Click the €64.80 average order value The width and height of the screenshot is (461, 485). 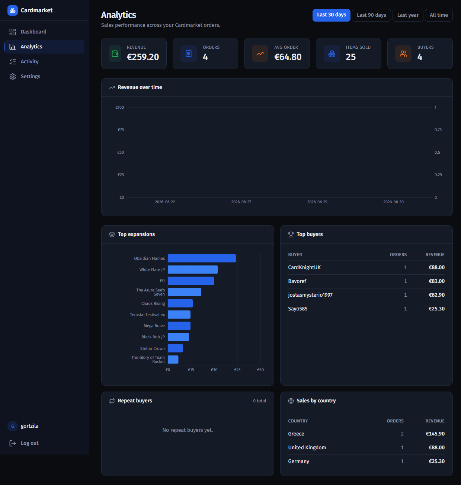click(x=288, y=57)
